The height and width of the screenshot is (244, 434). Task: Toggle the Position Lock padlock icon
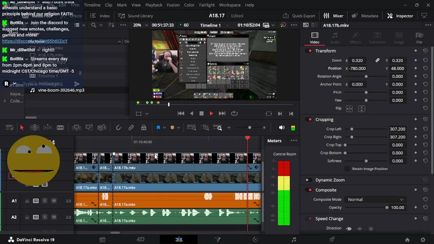click(x=144, y=128)
